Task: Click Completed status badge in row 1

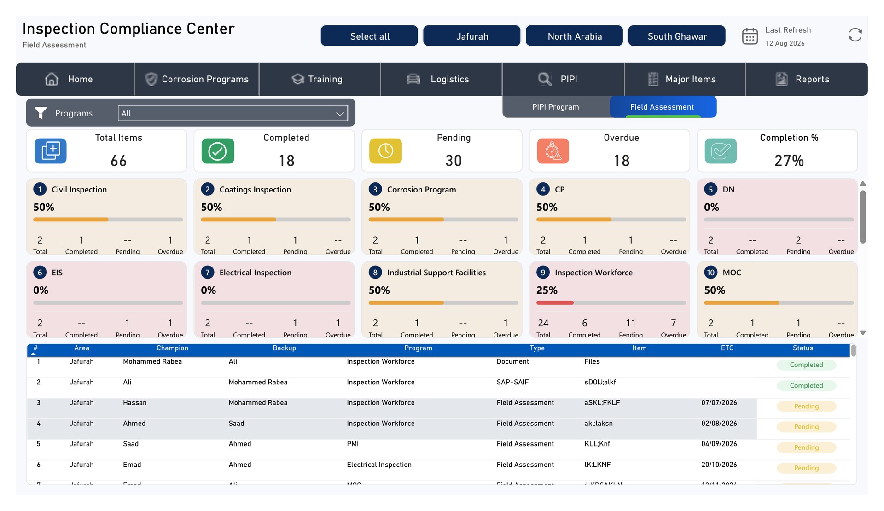Action: 806,365
